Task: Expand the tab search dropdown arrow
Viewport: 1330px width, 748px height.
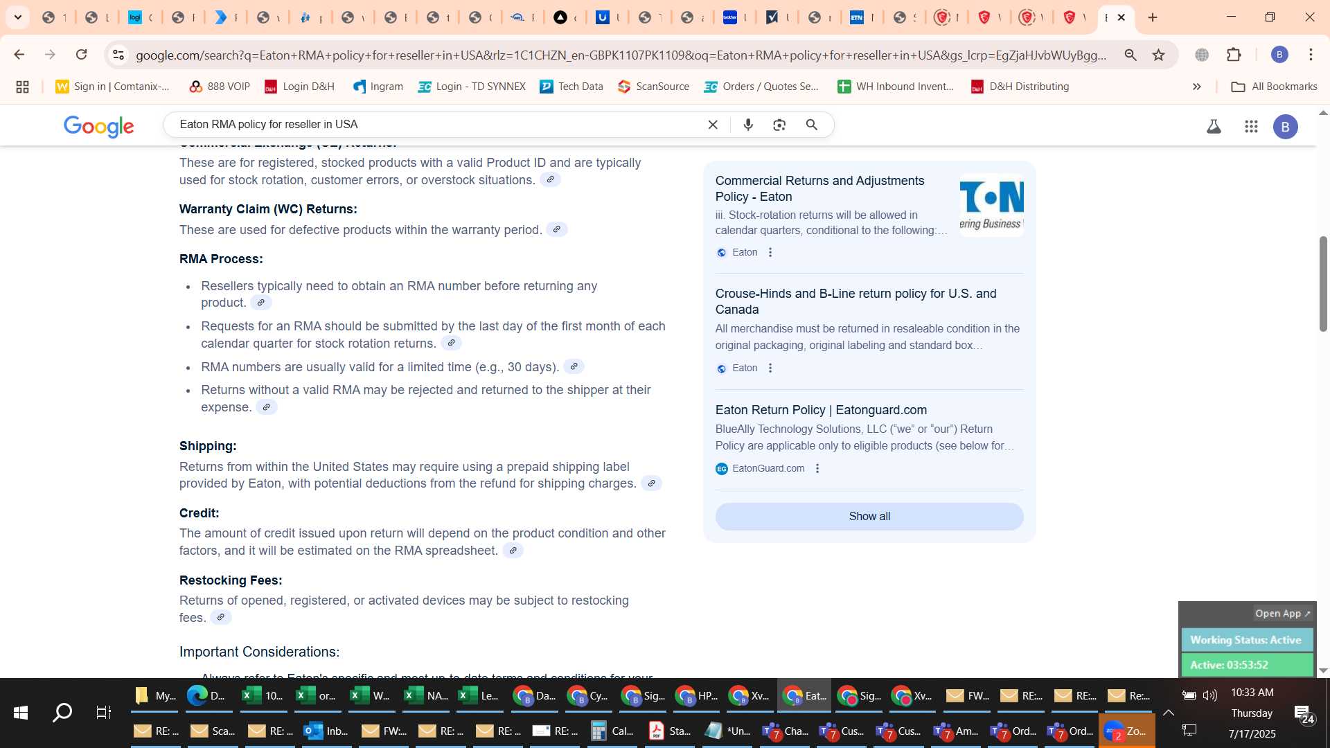Action: click(x=18, y=17)
